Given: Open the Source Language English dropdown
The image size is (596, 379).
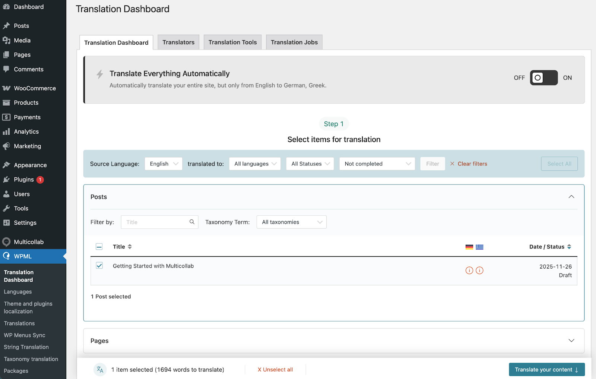Looking at the screenshot, I should click(164, 164).
